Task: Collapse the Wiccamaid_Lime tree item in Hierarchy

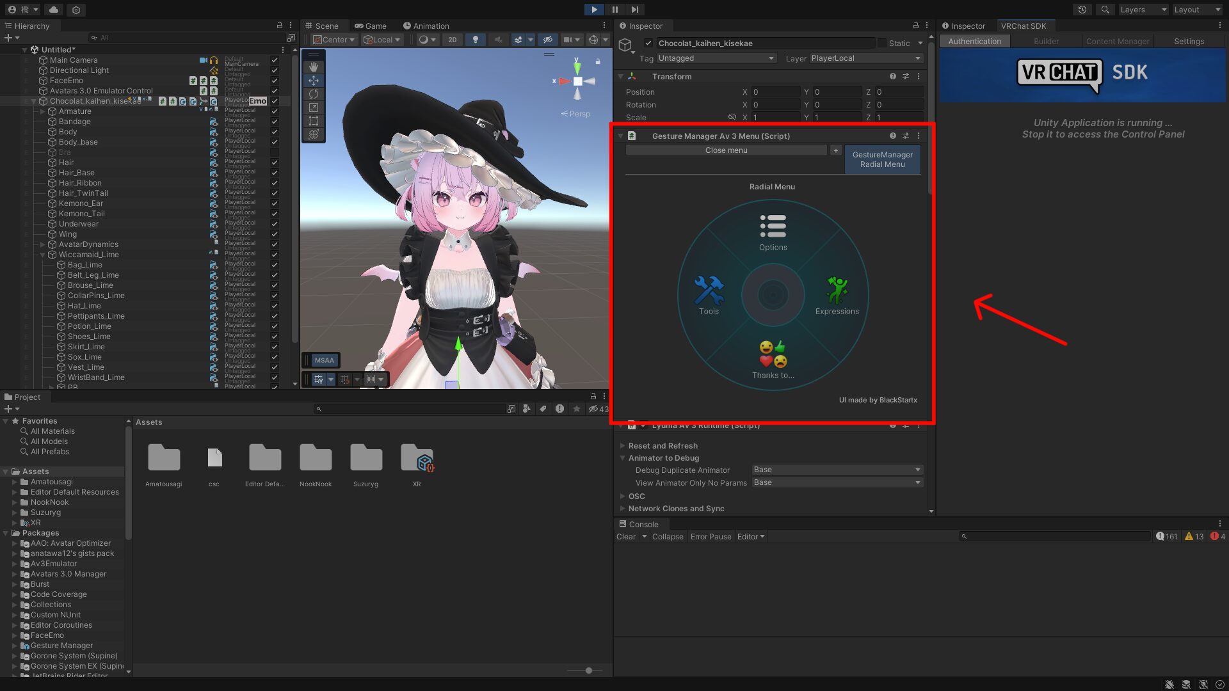Action: point(43,255)
